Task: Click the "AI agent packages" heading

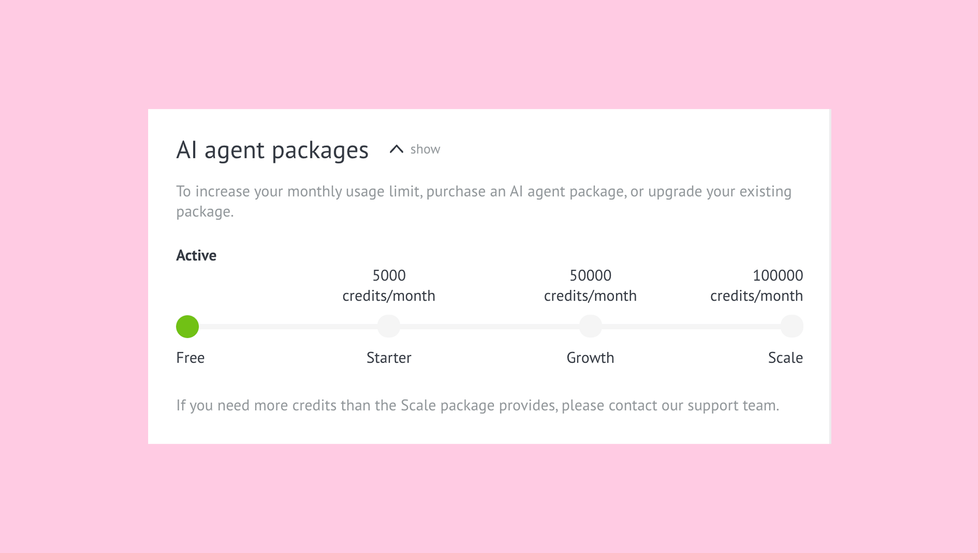Action: point(272,150)
